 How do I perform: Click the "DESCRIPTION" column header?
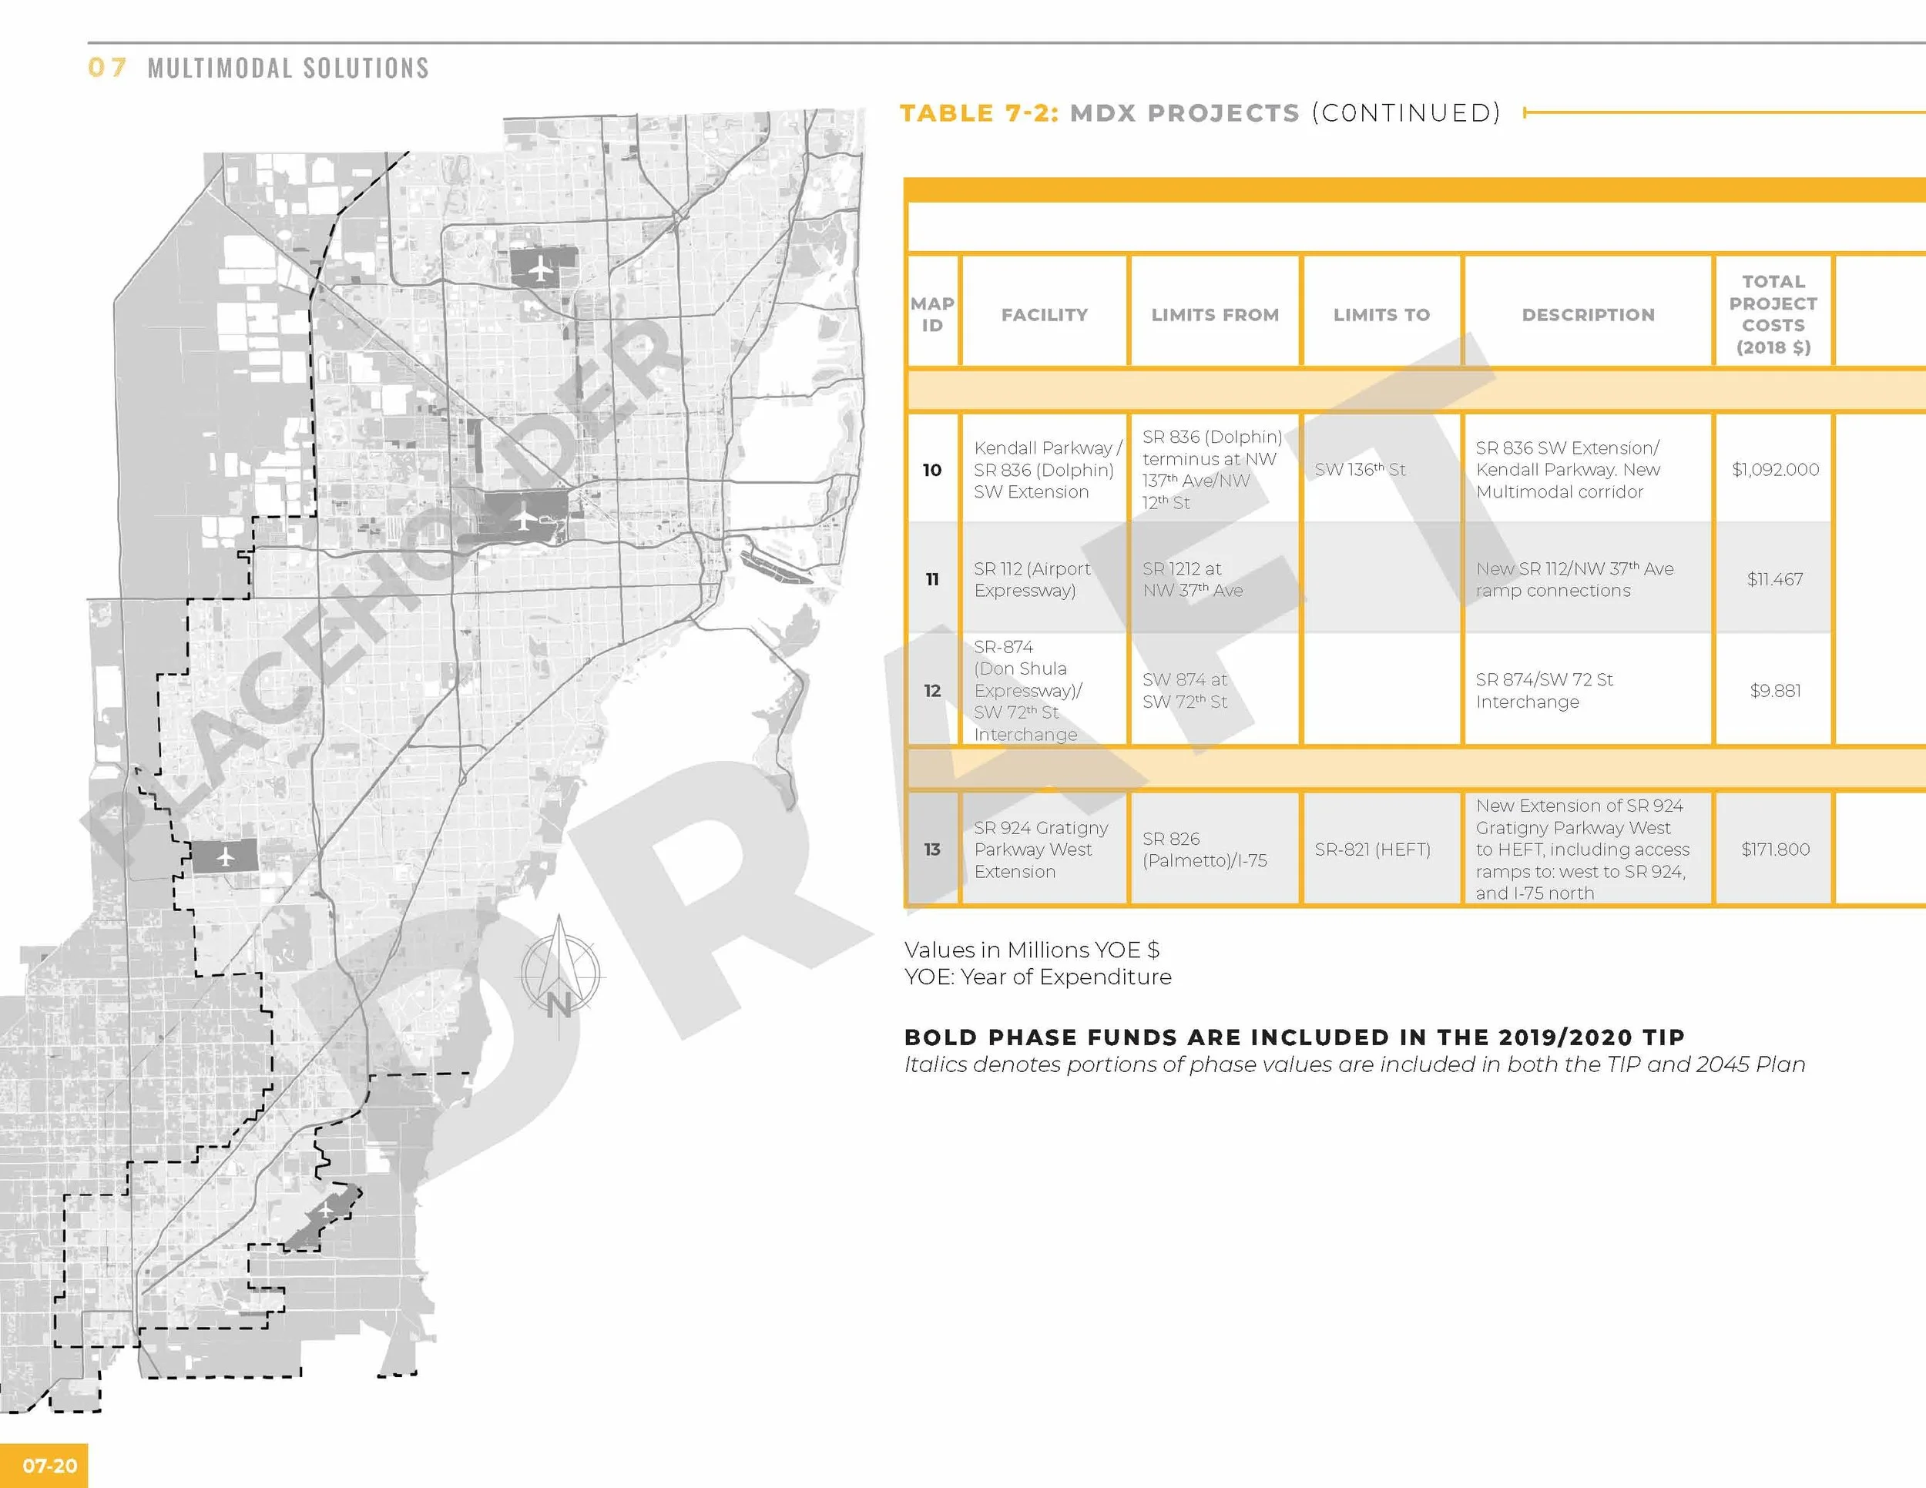point(1589,315)
